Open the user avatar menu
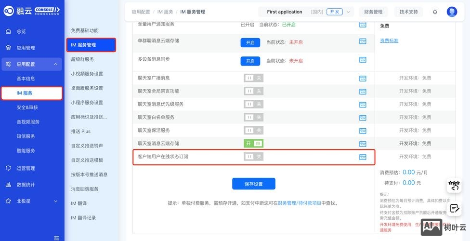The width and height of the screenshot is (470, 241). pos(452,12)
